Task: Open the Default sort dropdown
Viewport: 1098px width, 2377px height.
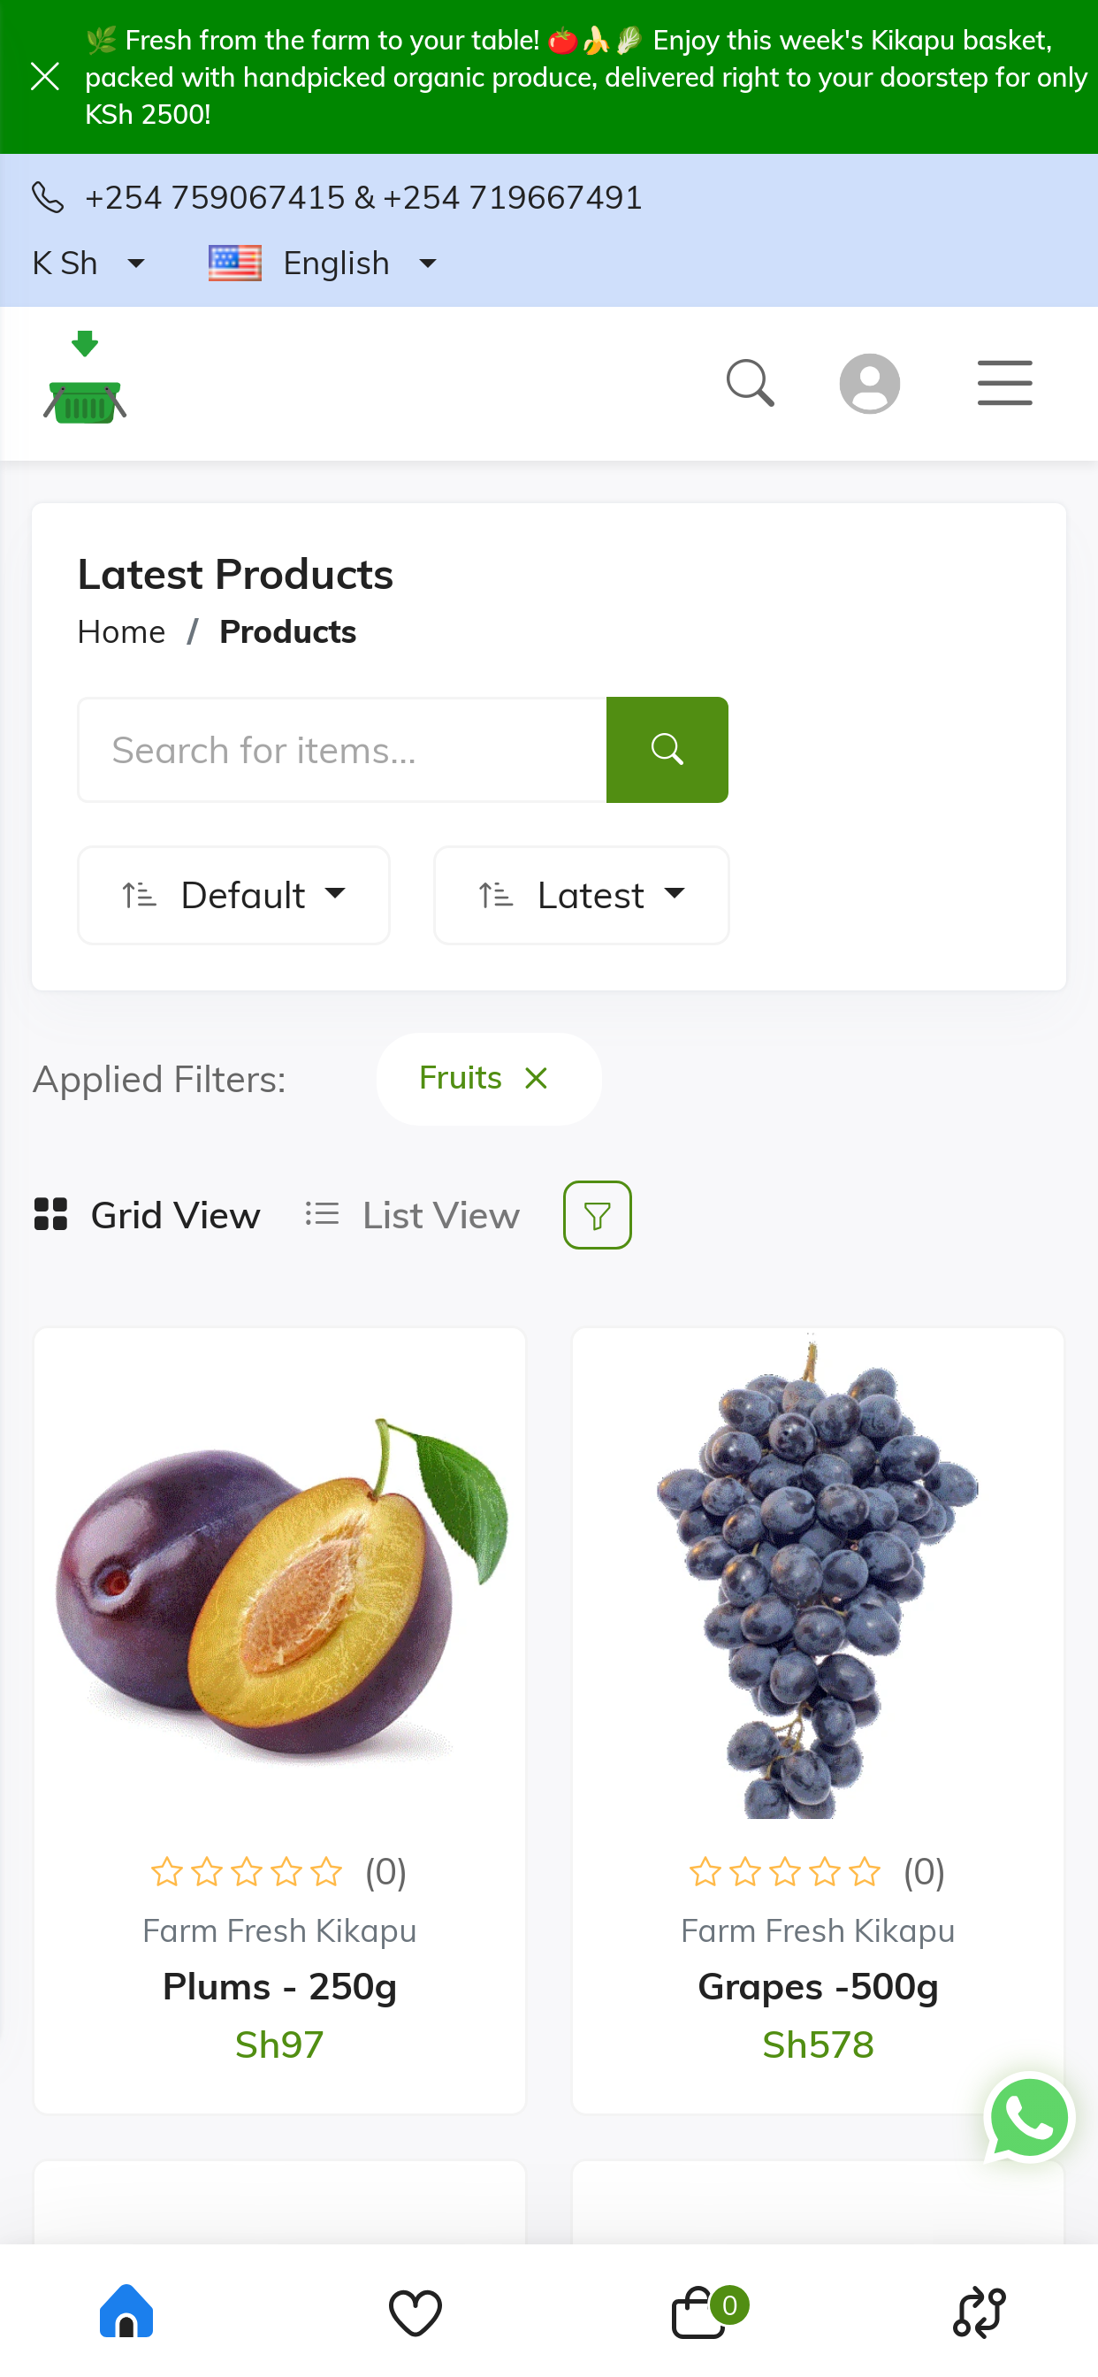Action: [233, 895]
